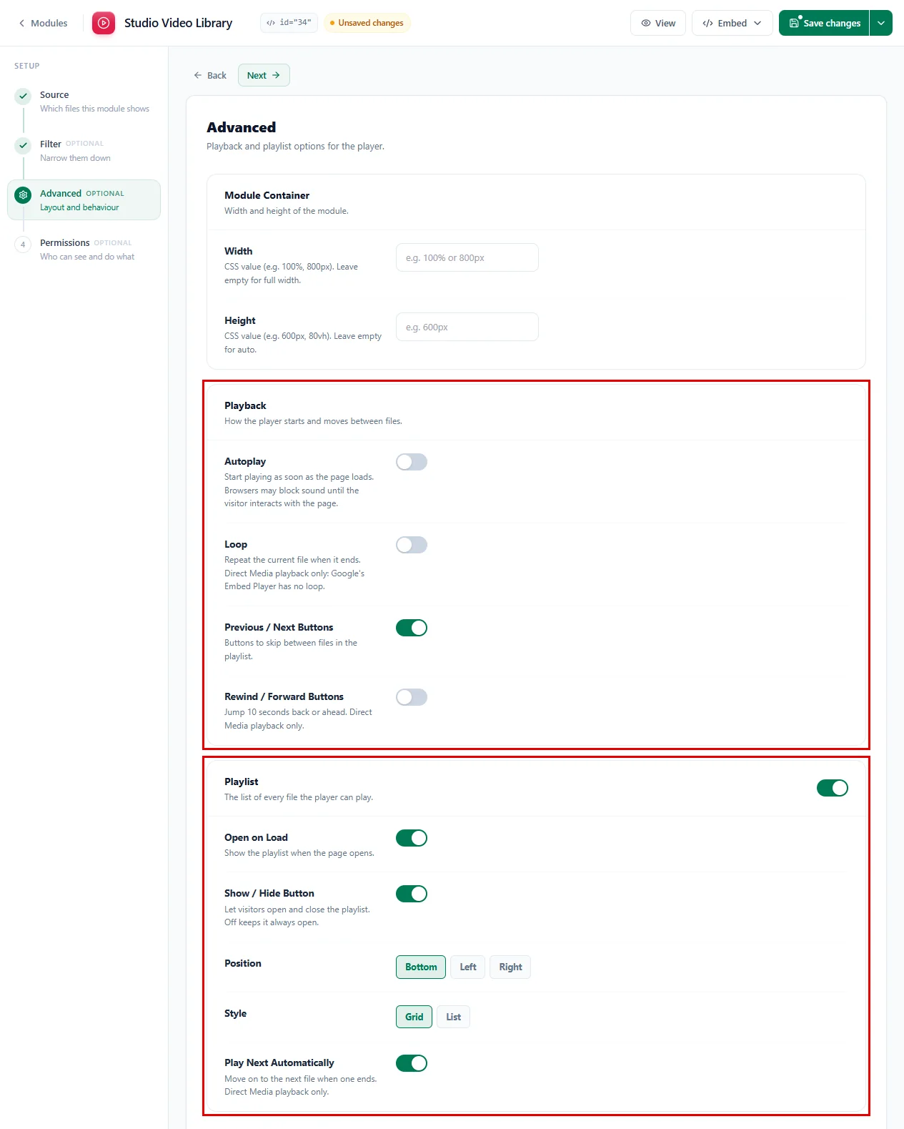This screenshot has height=1129, width=904.
Task: Choose List playlist style
Action: point(453,1017)
